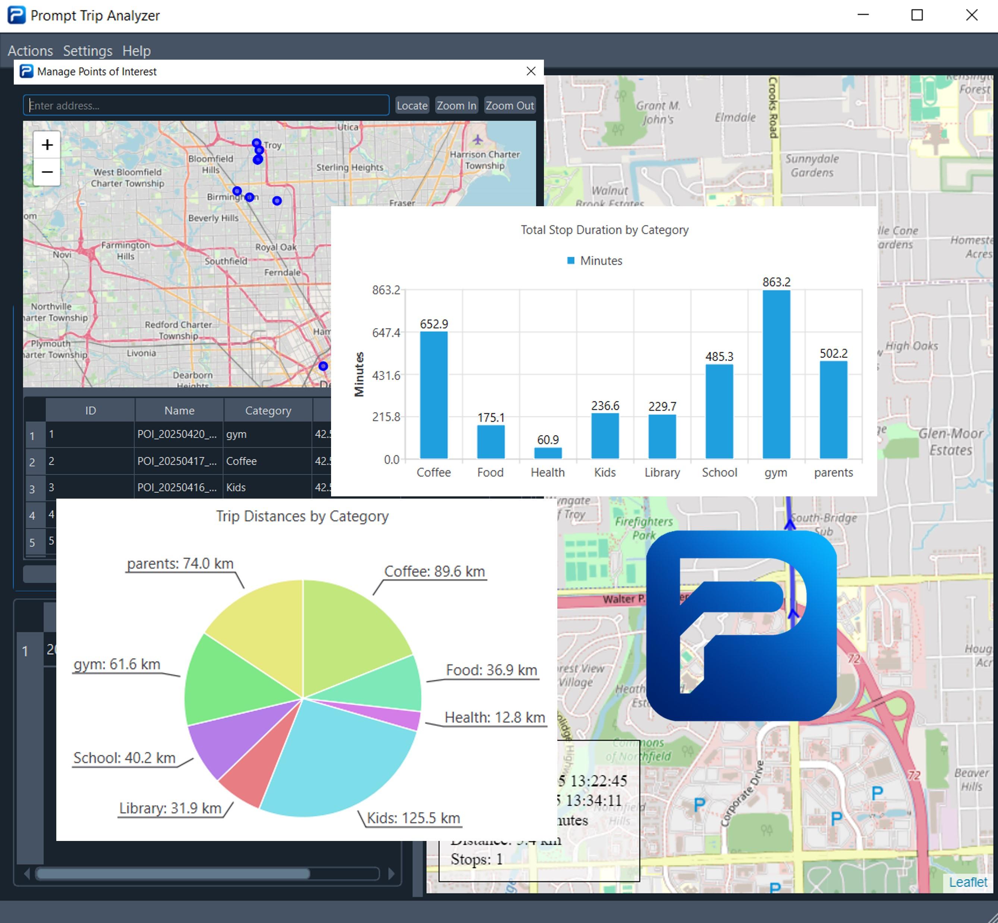Open the Help menu
998x923 pixels.
(136, 50)
